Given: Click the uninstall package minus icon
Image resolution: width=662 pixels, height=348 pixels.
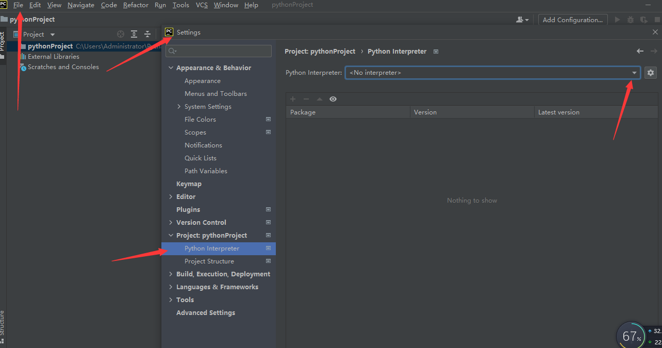Looking at the screenshot, I should (306, 99).
